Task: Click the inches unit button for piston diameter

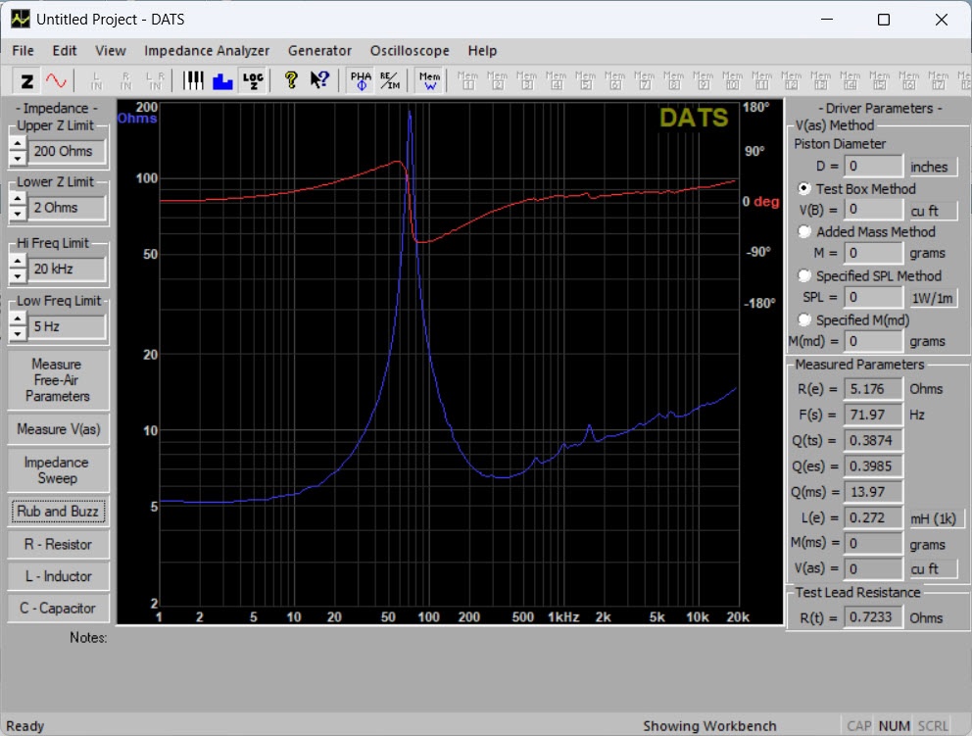Action: point(932,168)
